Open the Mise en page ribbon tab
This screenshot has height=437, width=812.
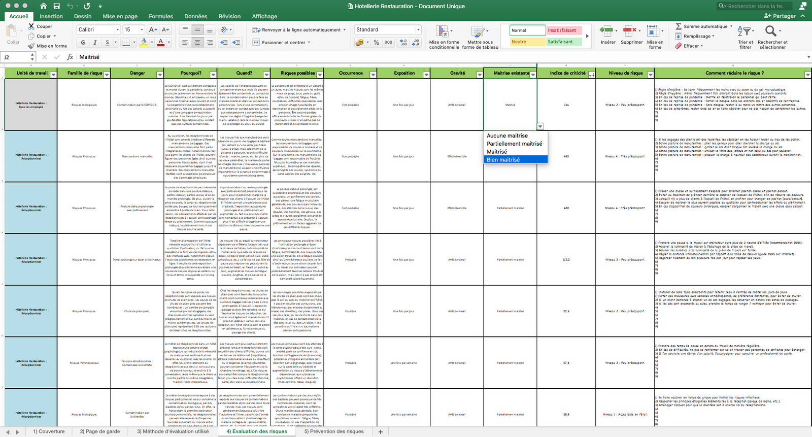coord(120,16)
